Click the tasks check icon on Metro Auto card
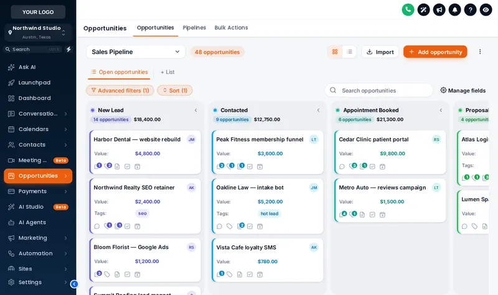Image resolution: width=498 pixels, height=295 pixels. point(372,214)
